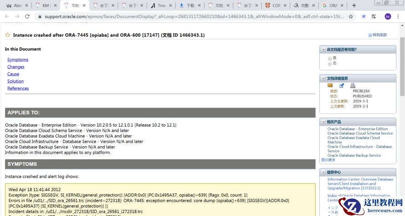The height and width of the screenshot is (216, 405).
Task: Jump to the Changes section link
Action: click(15, 67)
